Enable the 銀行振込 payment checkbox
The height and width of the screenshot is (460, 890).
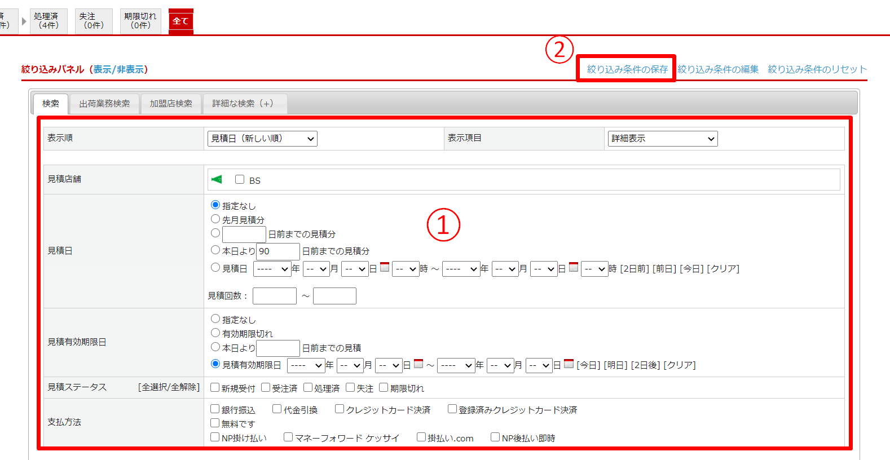coord(215,409)
